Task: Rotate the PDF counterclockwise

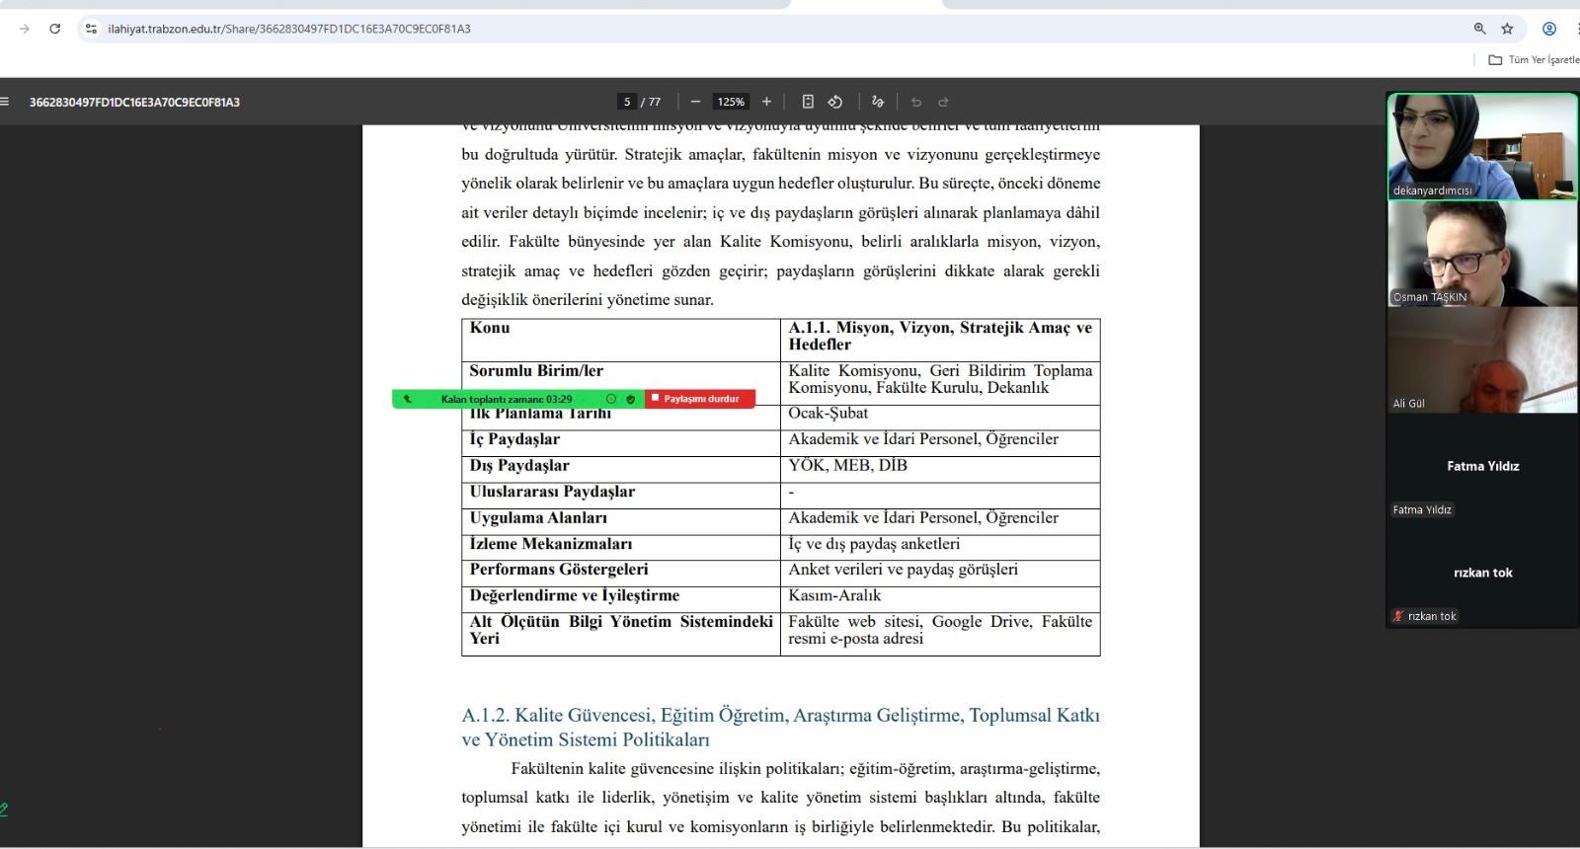Action: pyautogui.click(x=835, y=102)
